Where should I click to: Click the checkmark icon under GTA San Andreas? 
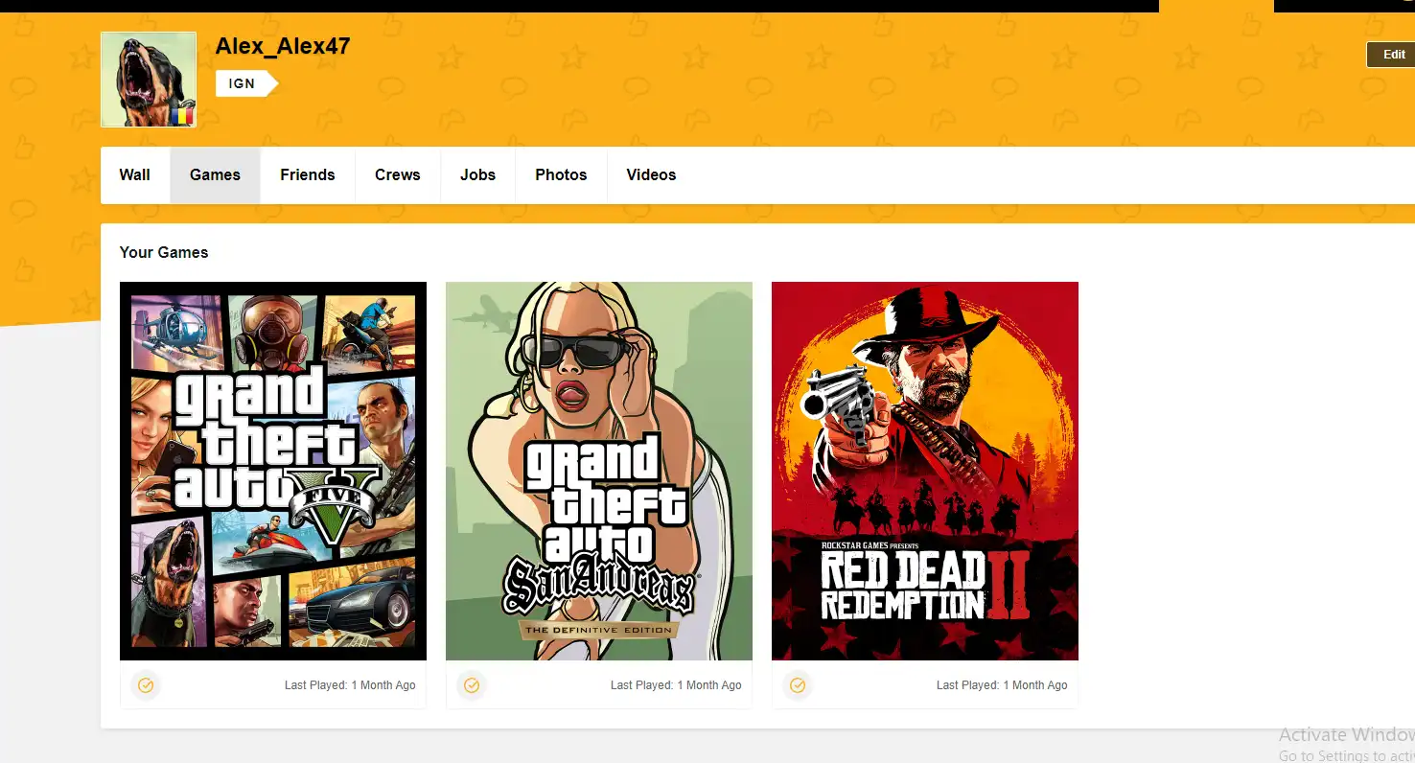click(x=472, y=685)
